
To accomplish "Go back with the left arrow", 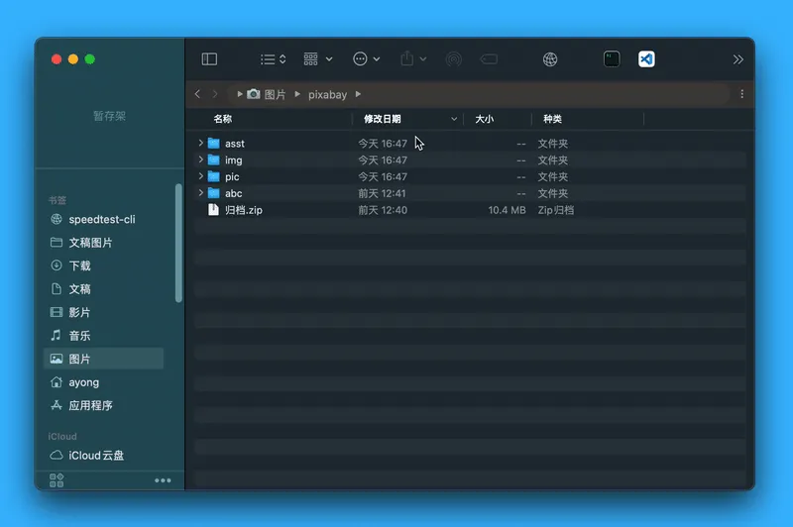I will 197,94.
